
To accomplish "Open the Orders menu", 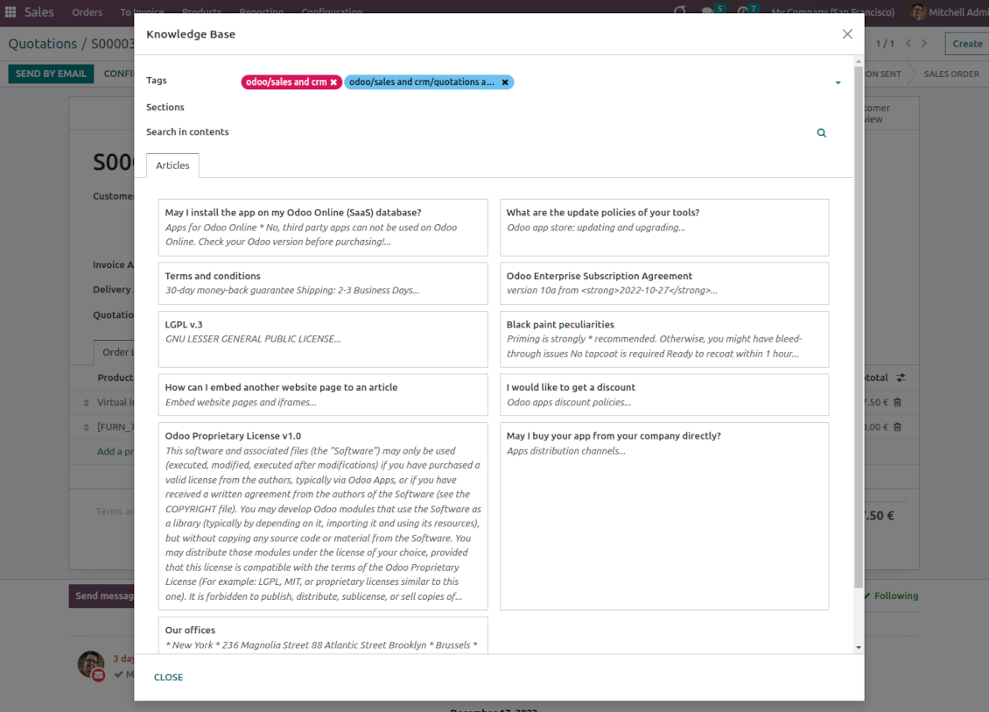I will [87, 12].
